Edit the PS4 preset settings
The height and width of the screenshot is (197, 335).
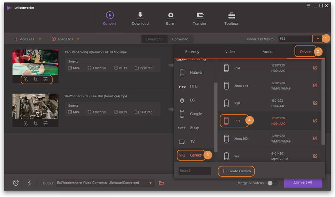[x=315, y=67]
